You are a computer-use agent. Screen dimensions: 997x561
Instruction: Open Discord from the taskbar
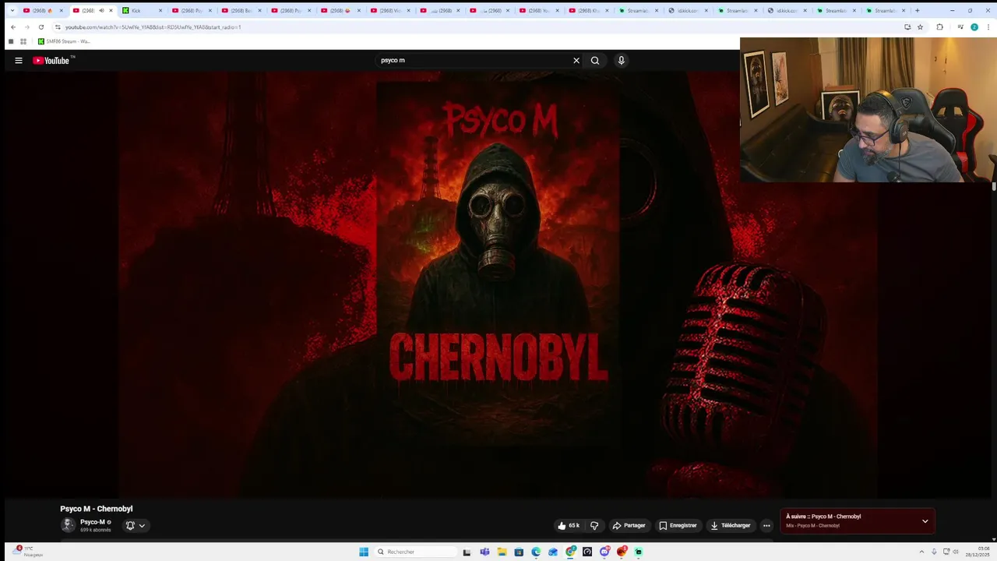tap(604, 552)
